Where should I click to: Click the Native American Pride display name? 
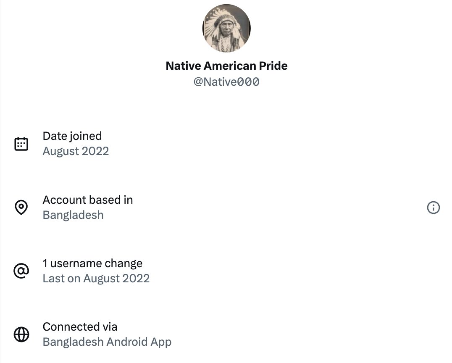pyautogui.click(x=226, y=66)
